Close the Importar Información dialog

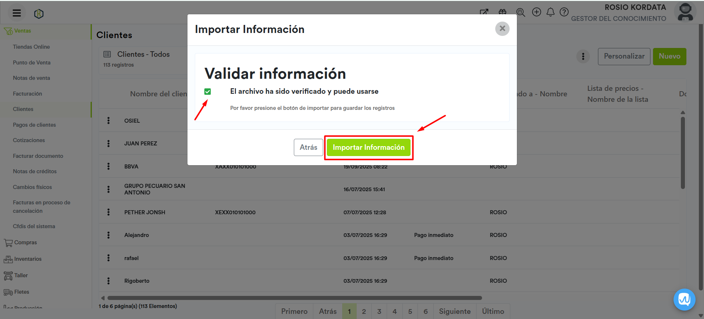pyautogui.click(x=502, y=29)
